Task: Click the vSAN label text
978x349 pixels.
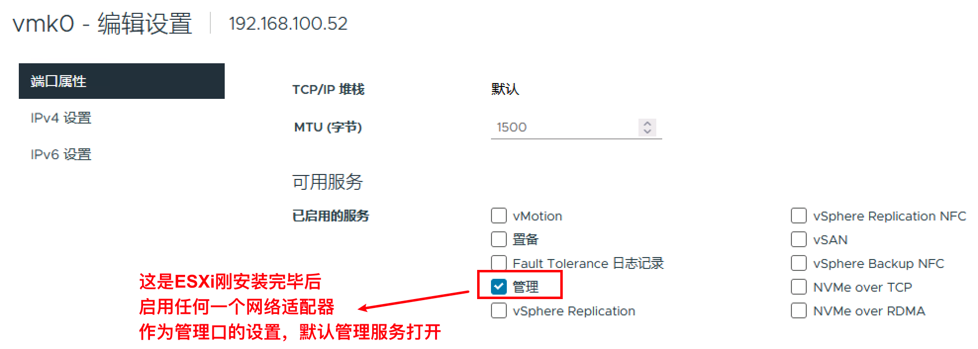Action: (831, 240)
